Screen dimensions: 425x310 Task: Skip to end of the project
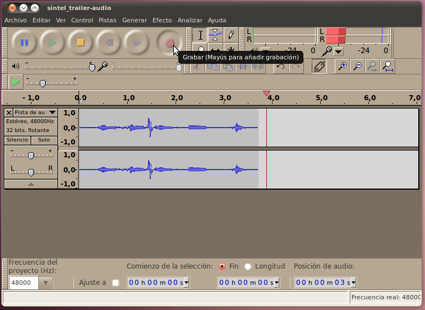(137, 43)
